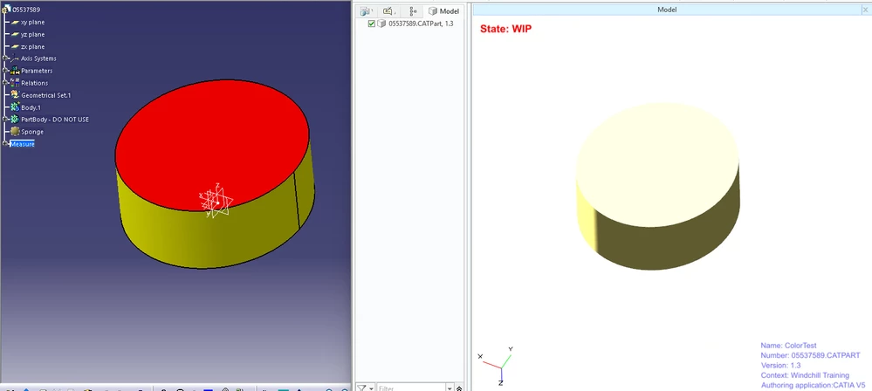The width and height of the screenshot is (872, 391).
Task: Select the yz plane icon in the tree
Action: (x=16, y=35)
